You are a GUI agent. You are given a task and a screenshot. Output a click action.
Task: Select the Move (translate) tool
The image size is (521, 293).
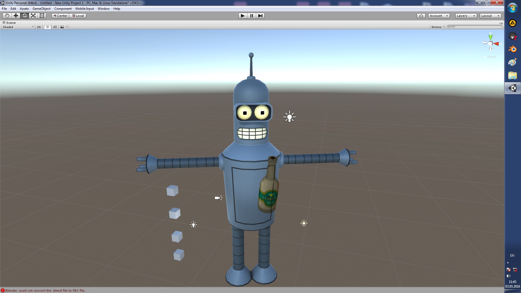(16, 16)
